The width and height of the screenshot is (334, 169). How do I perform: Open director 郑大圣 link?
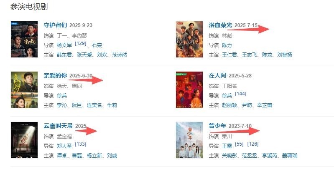(x=64, y=146)
